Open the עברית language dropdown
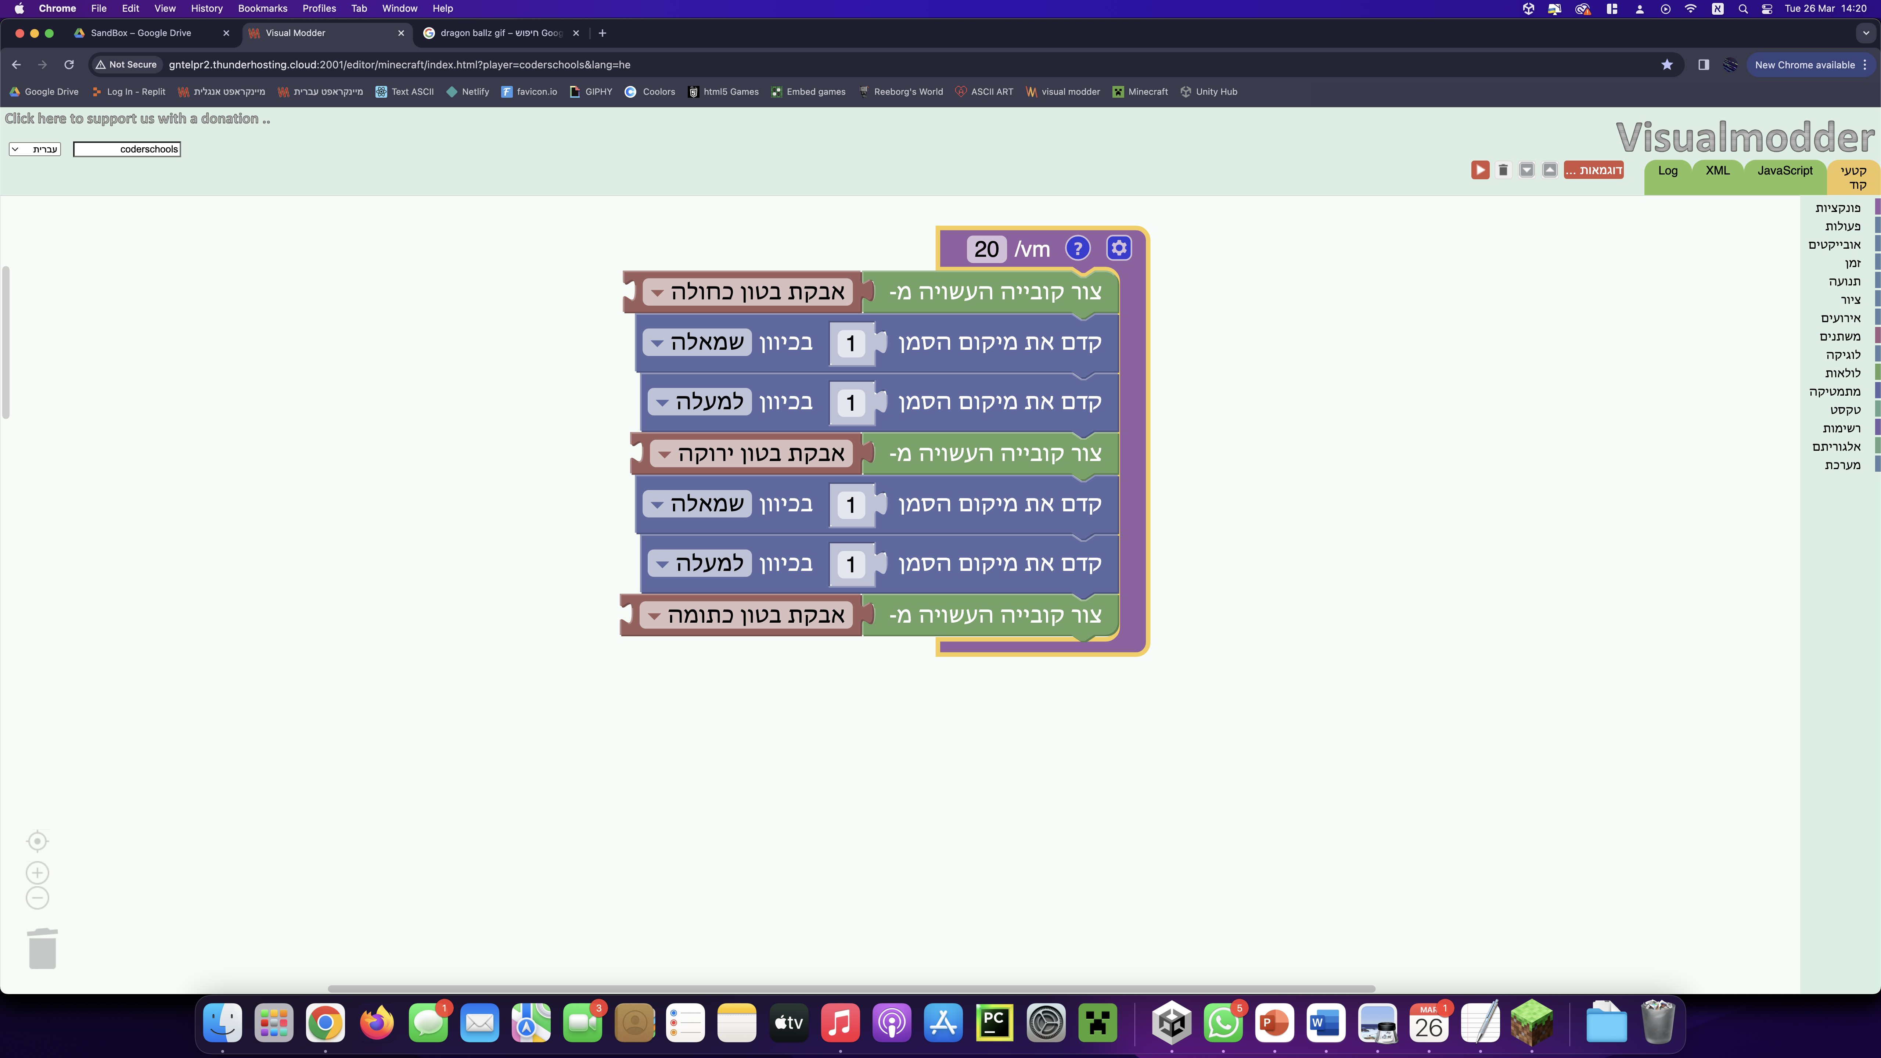1881x1058 pixels. (x=35, y=149)
